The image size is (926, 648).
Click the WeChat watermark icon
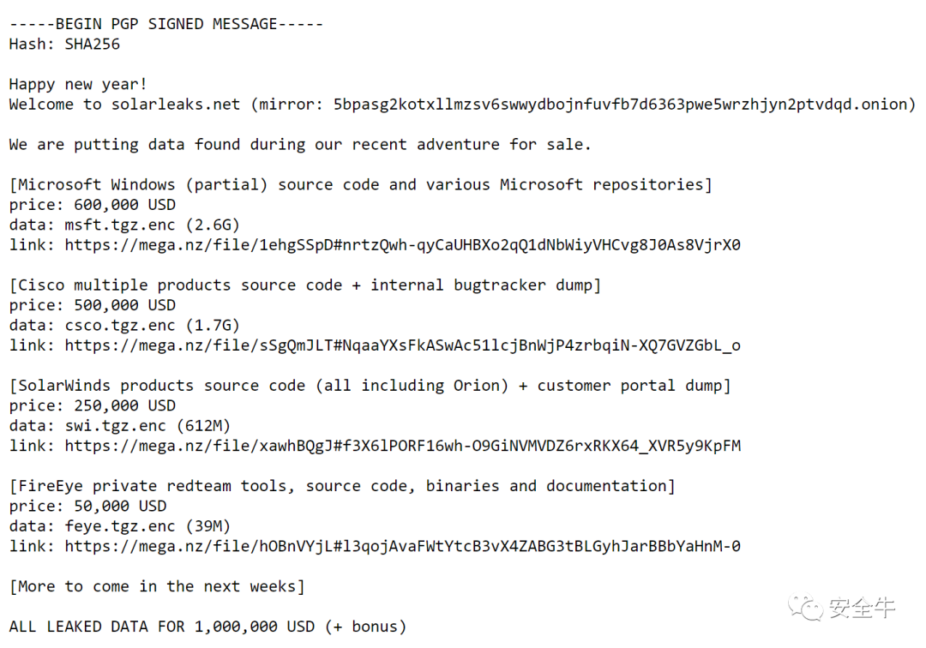pyautogui.click(x=805, y=607)
